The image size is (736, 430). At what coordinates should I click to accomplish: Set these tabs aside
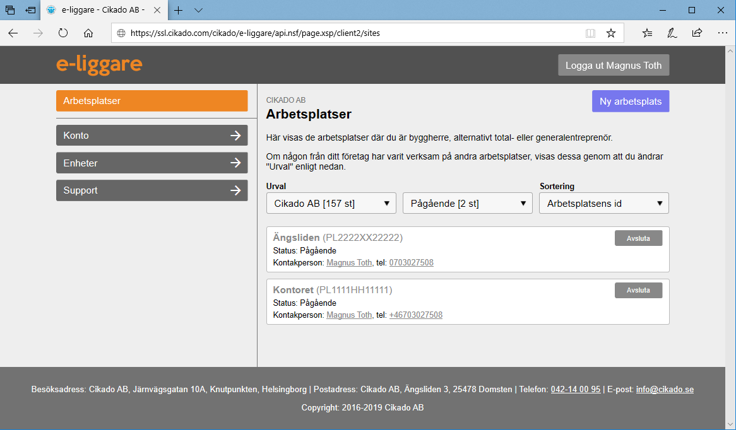pos(30,10)
